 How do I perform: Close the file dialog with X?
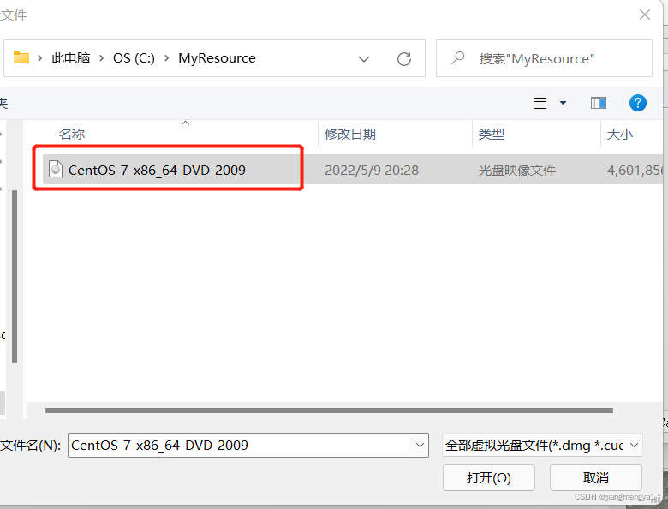[x=645, y=15]
